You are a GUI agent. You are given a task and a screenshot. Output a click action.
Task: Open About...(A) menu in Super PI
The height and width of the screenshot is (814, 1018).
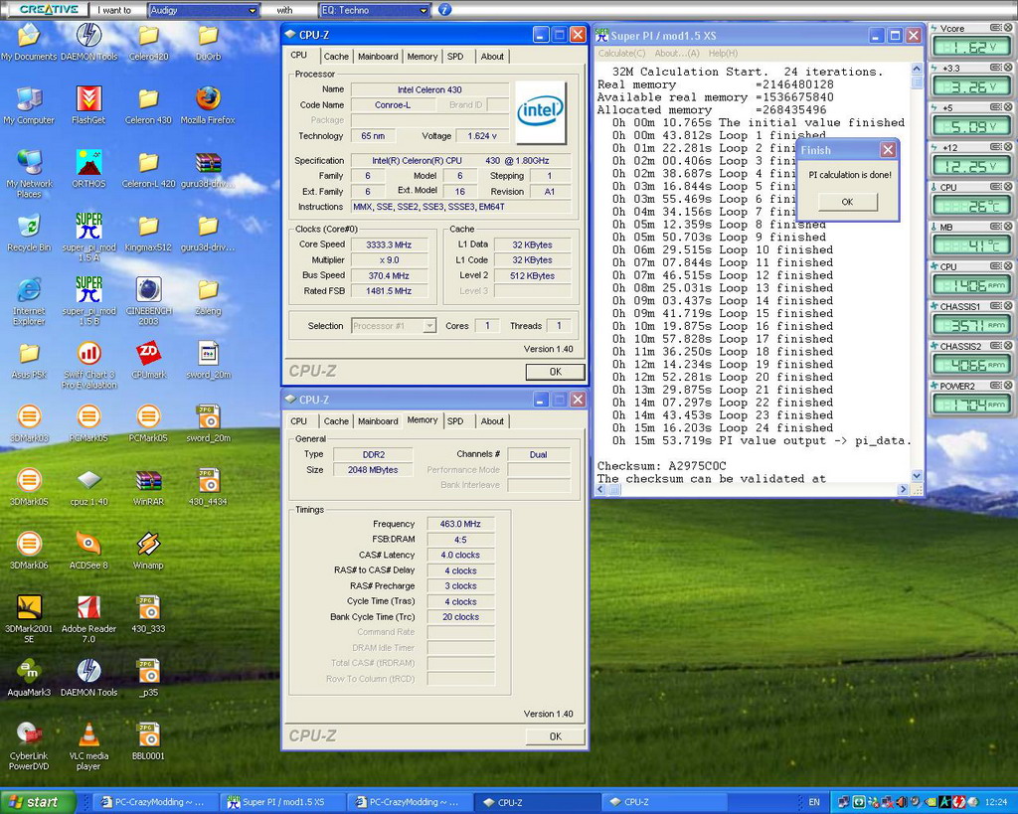click(676, 54)
